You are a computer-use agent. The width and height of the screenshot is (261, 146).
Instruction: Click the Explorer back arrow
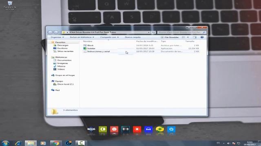[50, 32]
